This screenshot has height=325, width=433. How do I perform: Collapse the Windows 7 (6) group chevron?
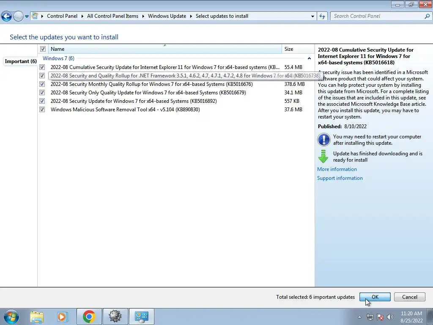coord(309,58)
